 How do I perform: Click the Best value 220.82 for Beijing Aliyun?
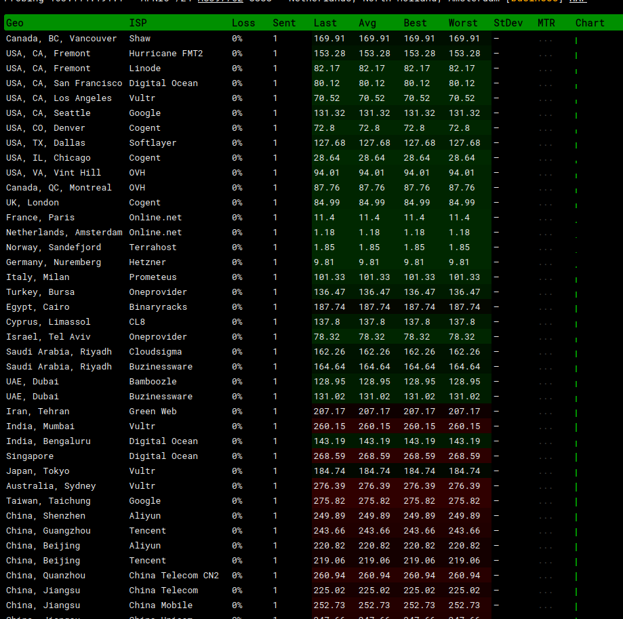pos(419,546)
